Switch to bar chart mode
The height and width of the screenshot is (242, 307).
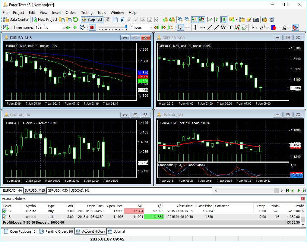click(x=217, y=20)
